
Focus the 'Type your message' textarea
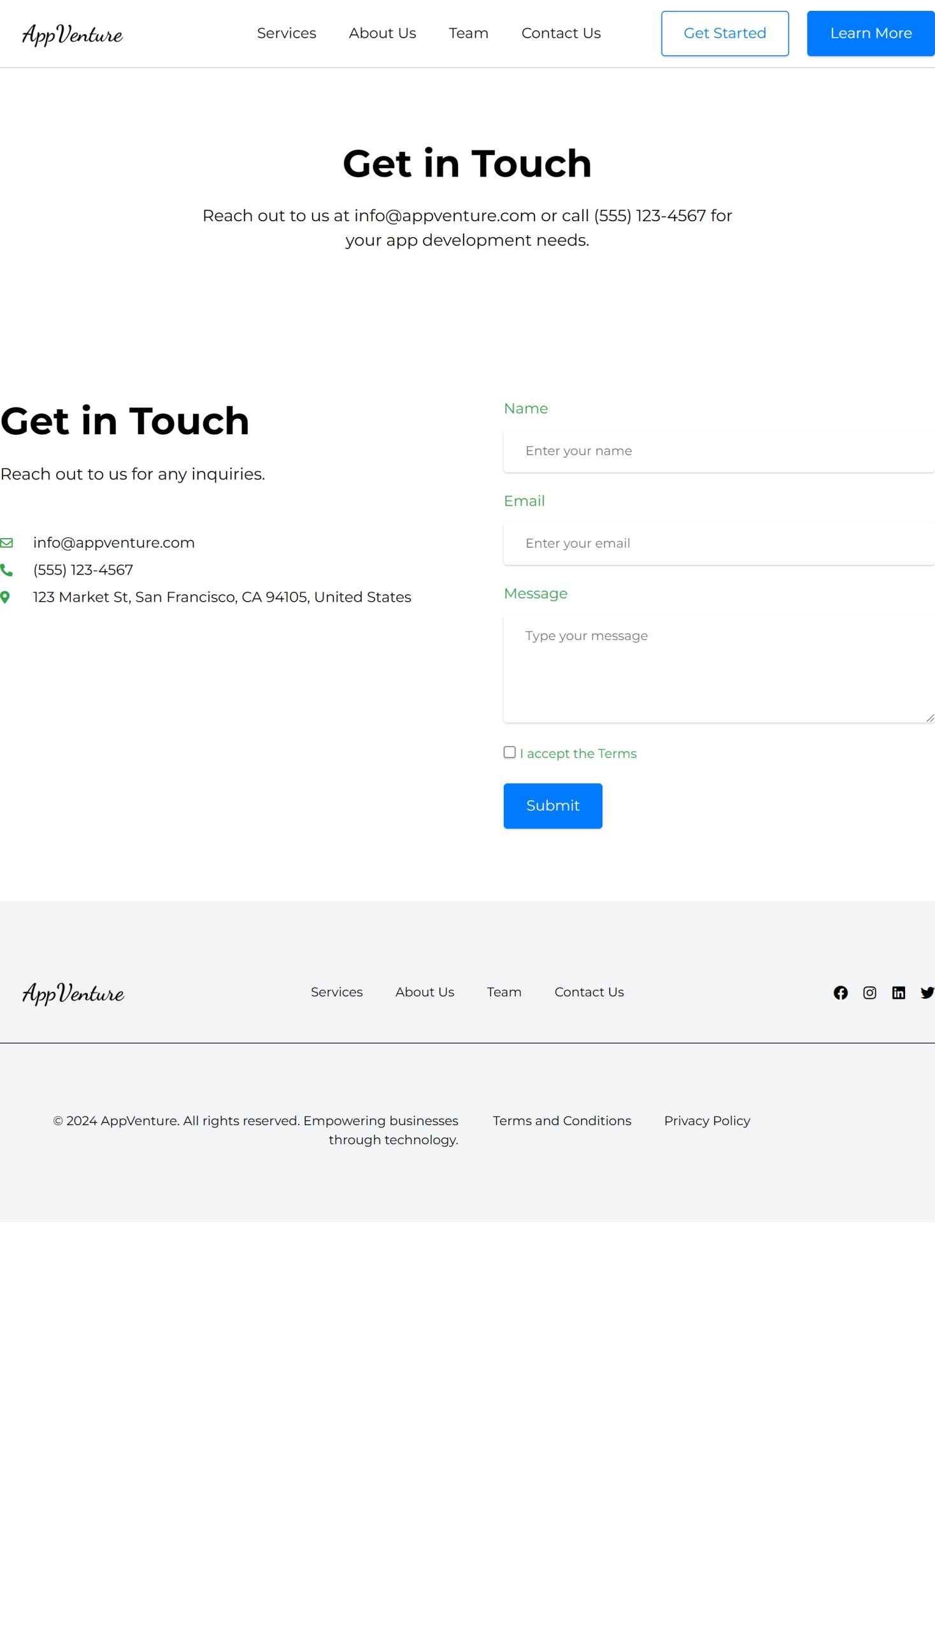(x=719, y=669)
